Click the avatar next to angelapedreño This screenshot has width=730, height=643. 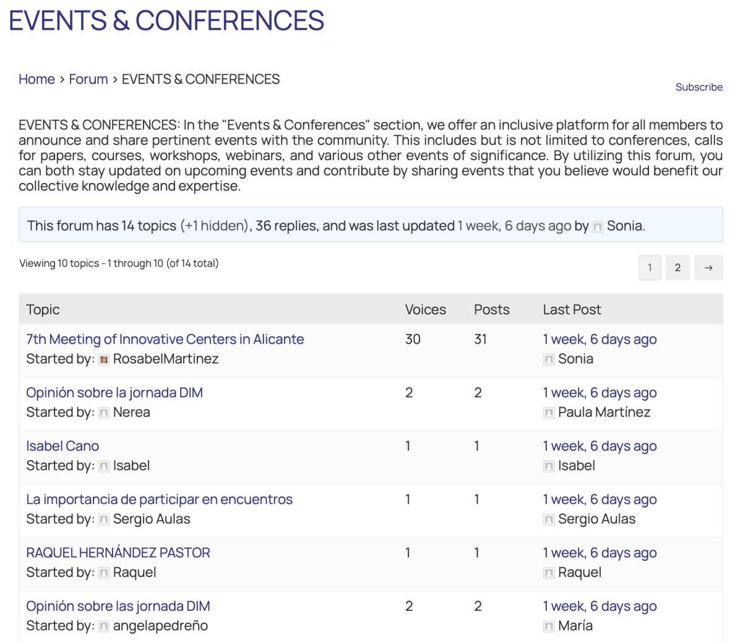pos(104,627)
